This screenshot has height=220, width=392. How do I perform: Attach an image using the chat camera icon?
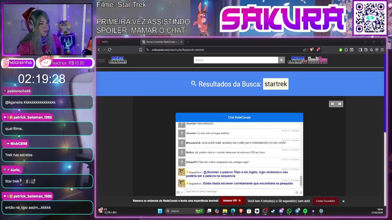point(178,193)
